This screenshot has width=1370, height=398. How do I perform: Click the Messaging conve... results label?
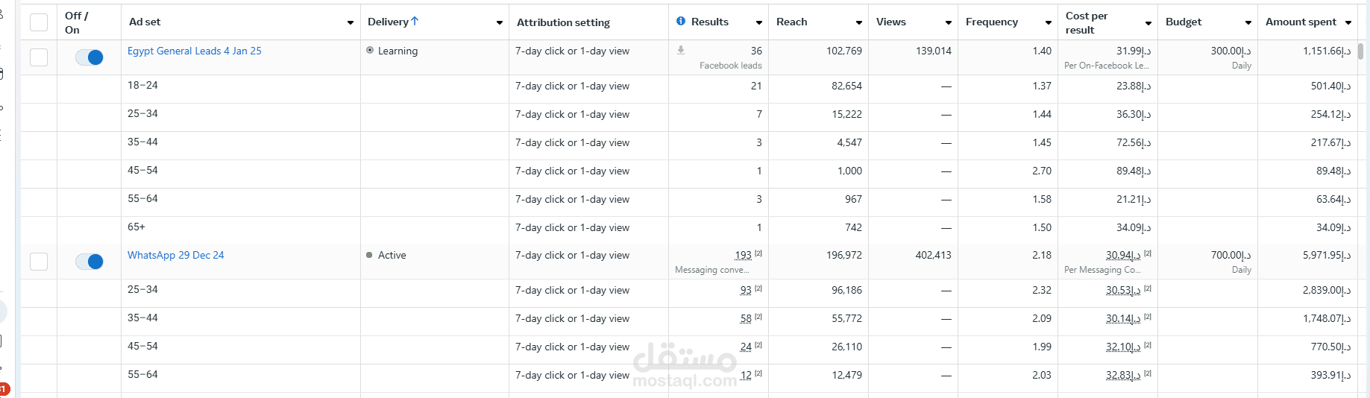(711, 270)
